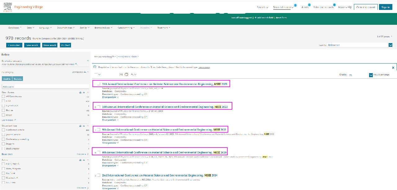Image resolution: width=397 pixels, height=190 pixels.
Task: Email selected records with envelope icon
Action: point(121,74)
